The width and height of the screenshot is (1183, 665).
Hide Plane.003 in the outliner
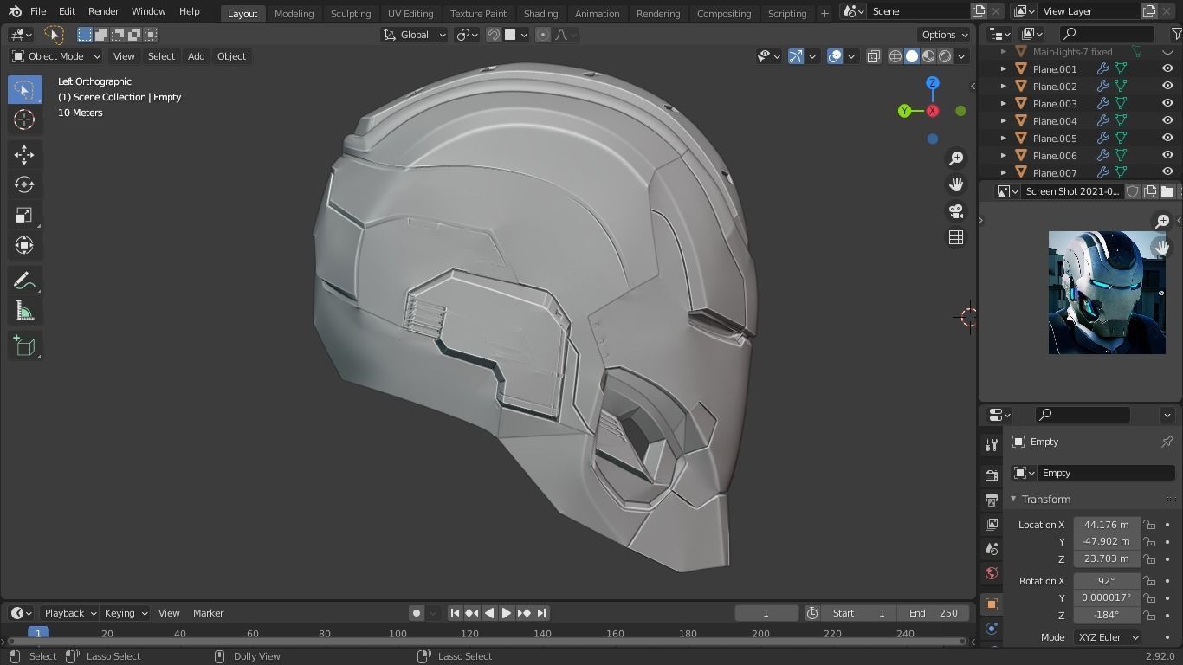tap(1167, 104)
